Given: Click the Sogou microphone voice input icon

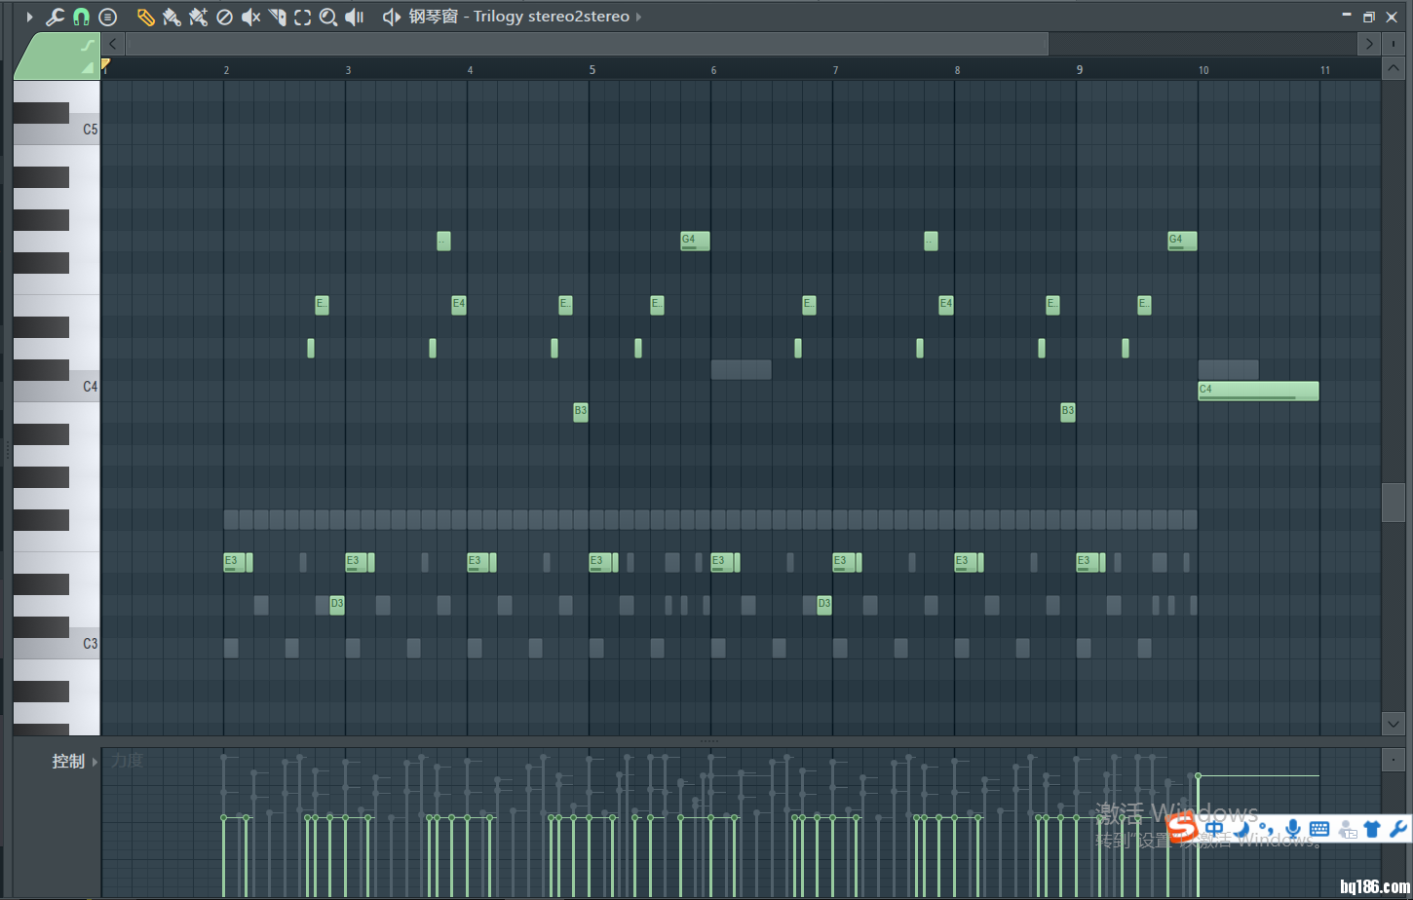Looking at the screenshot, I should pos(1293,829).
